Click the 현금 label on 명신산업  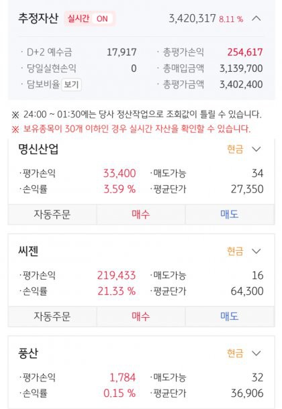[235, 150]
